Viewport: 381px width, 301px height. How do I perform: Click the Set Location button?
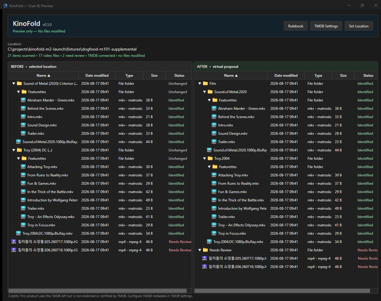tap(359, 26)
